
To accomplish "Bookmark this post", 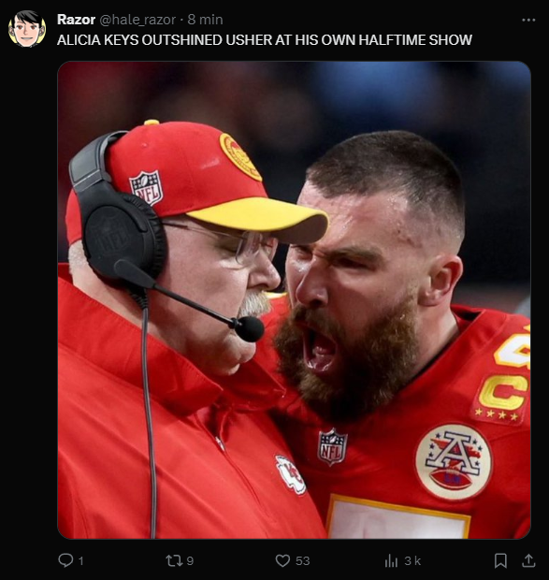I will [x=500, y=560].
